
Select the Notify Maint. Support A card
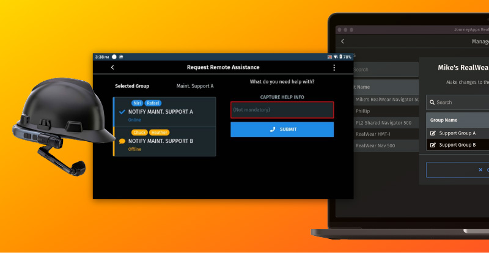tap(164, 112)
